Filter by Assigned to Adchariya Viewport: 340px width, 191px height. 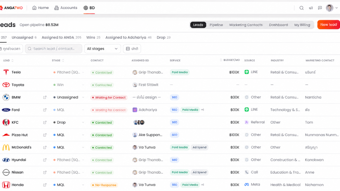point(129,37)
